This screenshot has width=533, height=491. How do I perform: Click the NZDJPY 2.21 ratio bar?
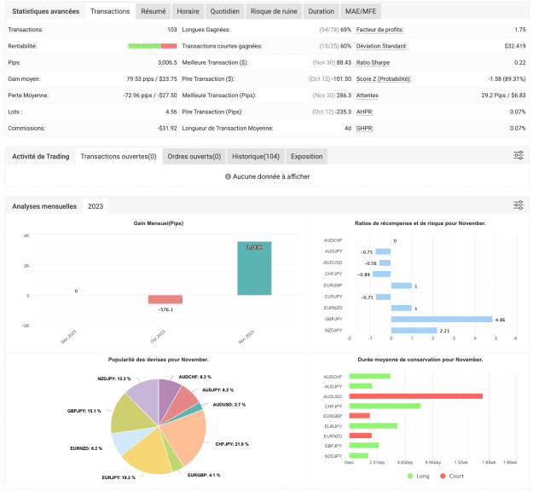tap(414, 330)
